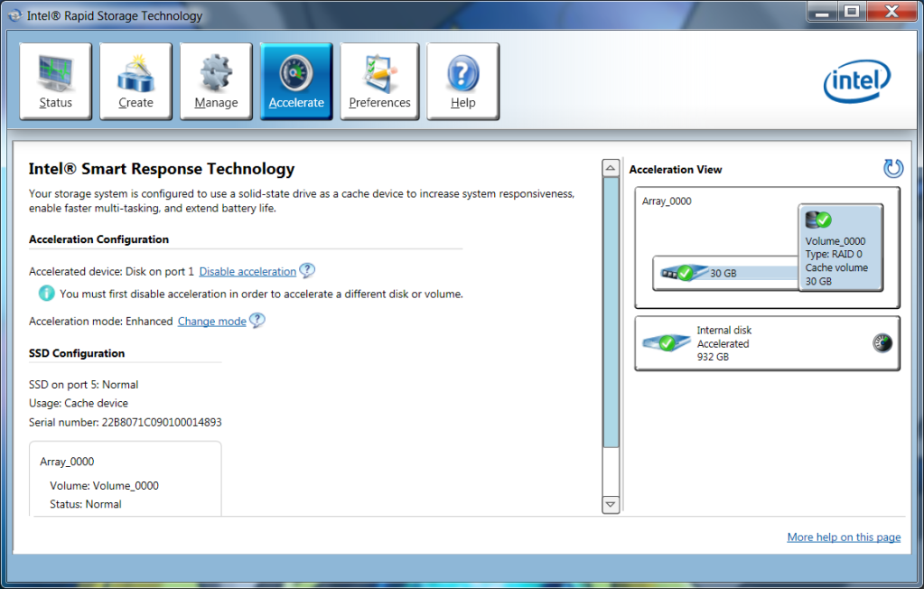Click accelerated gauge icon on Internal disk
The width and height of the screenshot is (924, 589).
point(882,343)
